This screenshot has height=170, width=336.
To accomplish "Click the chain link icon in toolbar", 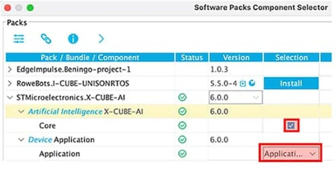I will coord(46,38).
